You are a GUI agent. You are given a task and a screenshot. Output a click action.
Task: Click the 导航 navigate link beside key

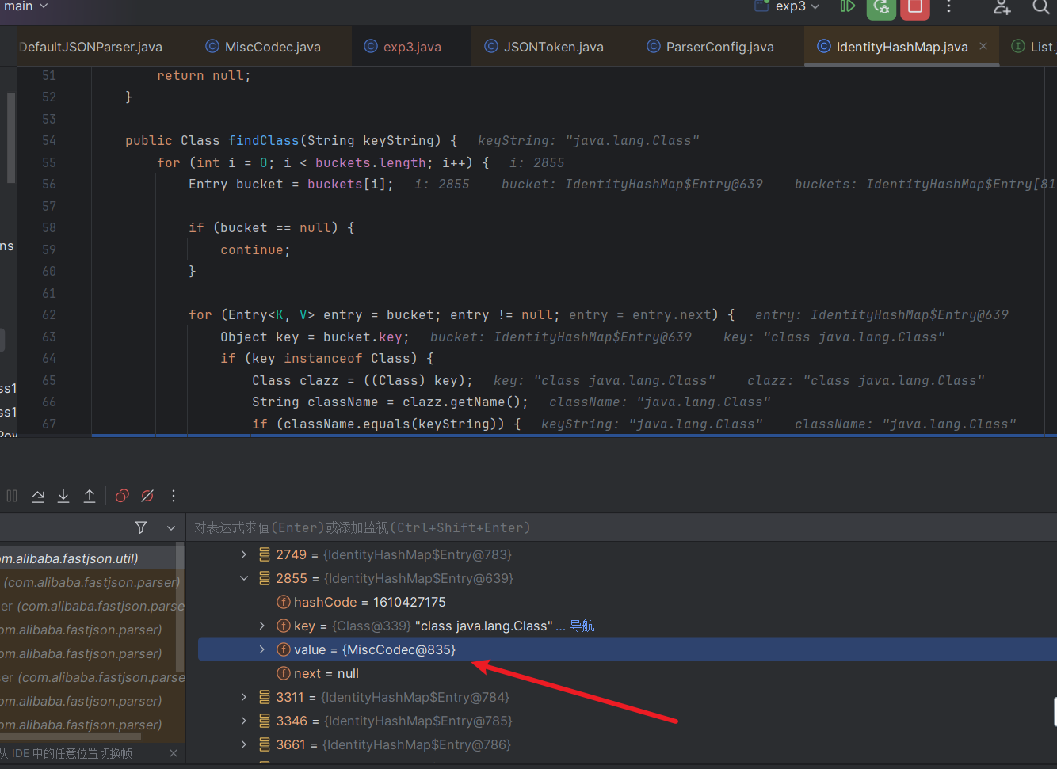582,626
